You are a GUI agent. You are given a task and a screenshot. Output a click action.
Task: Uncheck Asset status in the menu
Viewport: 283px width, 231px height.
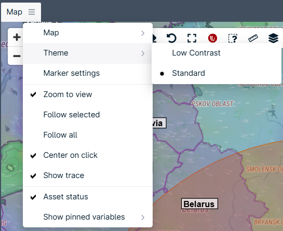(x=88, y=197)
